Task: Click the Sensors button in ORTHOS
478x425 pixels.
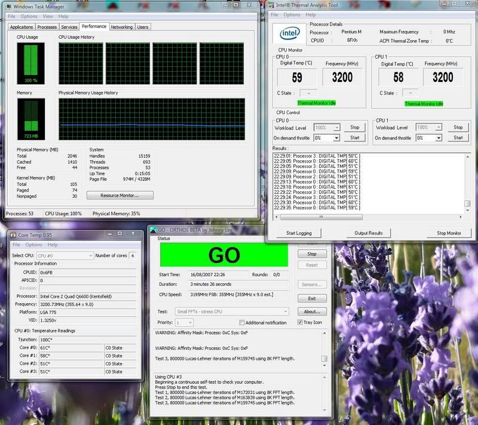Action: pos(312,285)
